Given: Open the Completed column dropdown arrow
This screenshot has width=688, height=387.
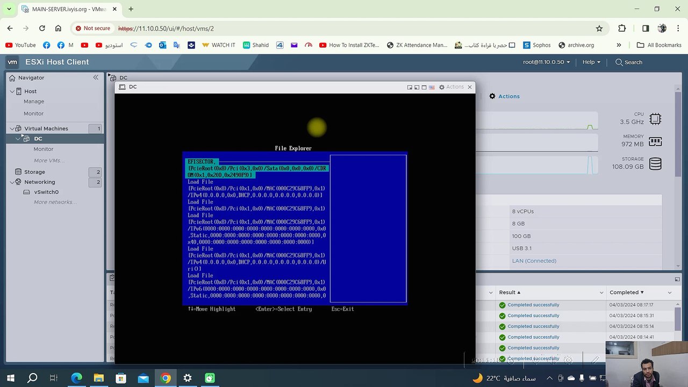Looking at the screenshot, I should point(670,292).
